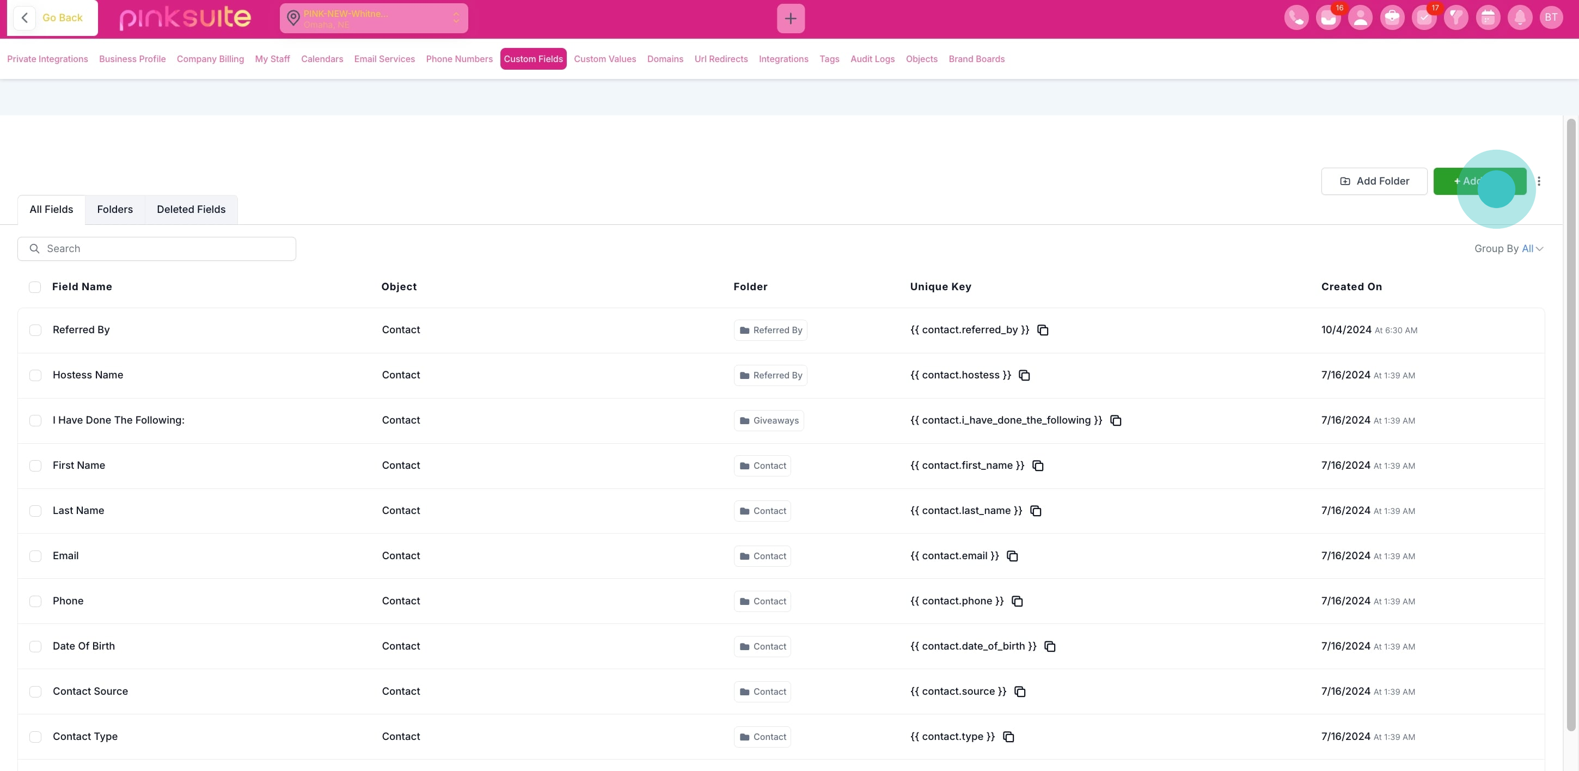Toggle the select-all Field Name checkbox
1579x771 pixels.
click(x=35, y=287)
